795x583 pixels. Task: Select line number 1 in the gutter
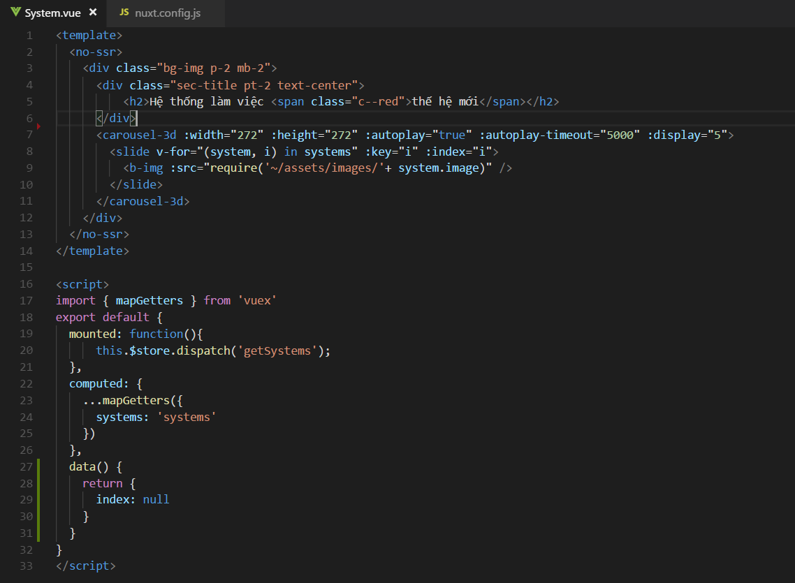29,35
